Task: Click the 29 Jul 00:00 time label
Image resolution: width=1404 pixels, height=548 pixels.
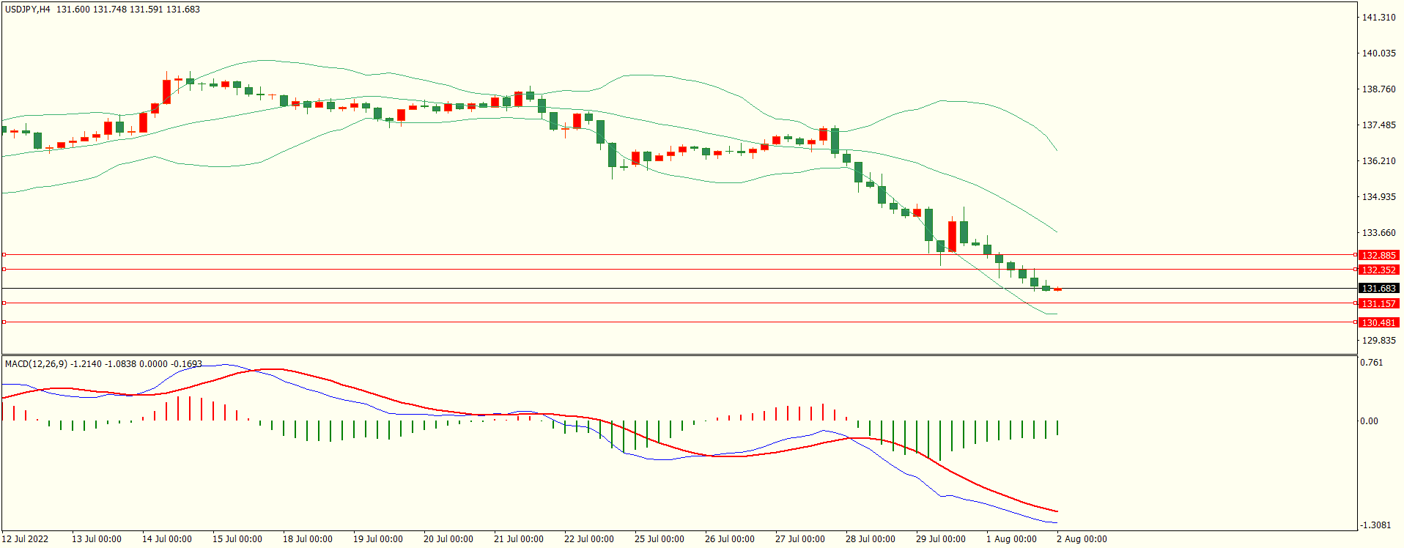Action: 941,539
